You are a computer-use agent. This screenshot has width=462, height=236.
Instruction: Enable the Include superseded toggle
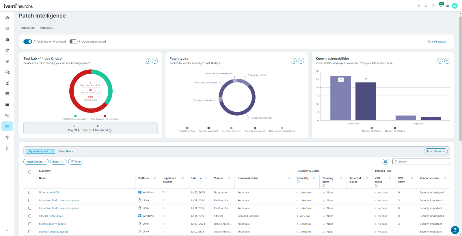[x=73, y=42]
